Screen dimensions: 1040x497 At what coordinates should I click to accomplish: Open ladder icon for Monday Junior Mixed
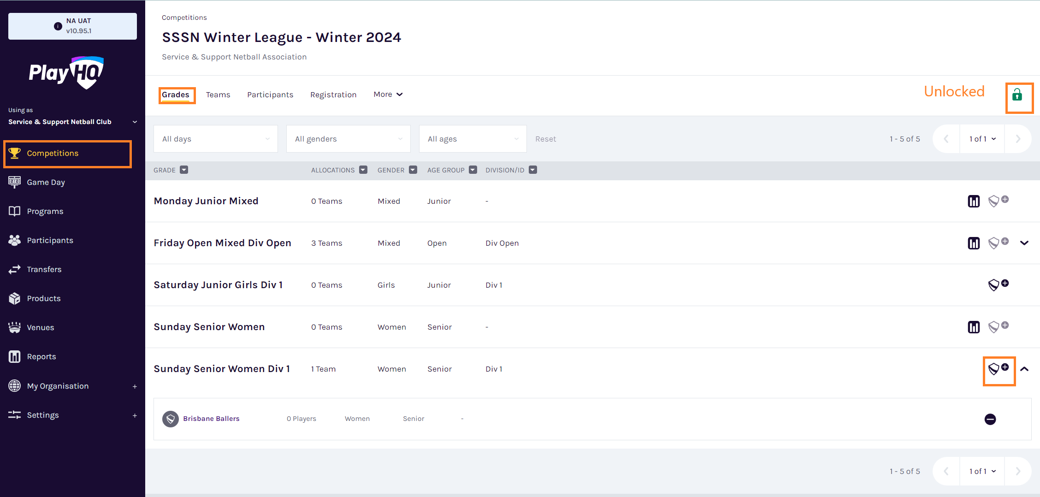[974, 201]
